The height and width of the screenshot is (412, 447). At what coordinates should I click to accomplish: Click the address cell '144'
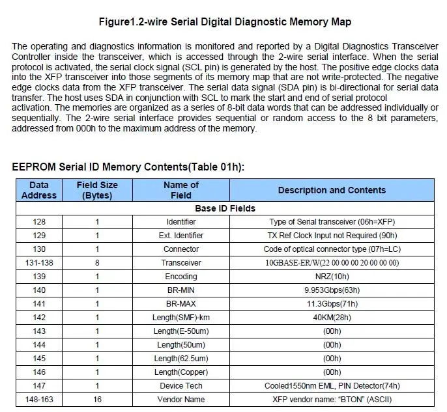[x=39, y=345]
